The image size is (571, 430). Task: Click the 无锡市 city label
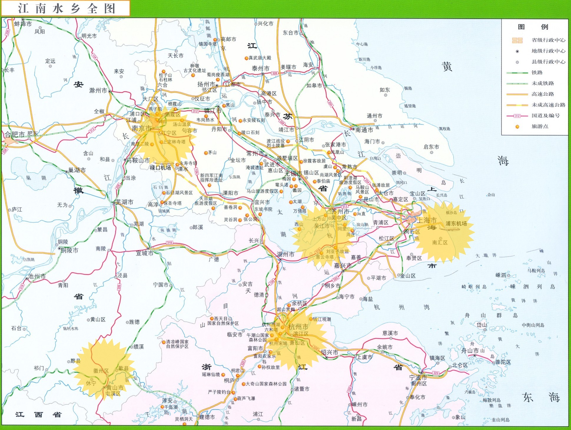click(293, 173)
